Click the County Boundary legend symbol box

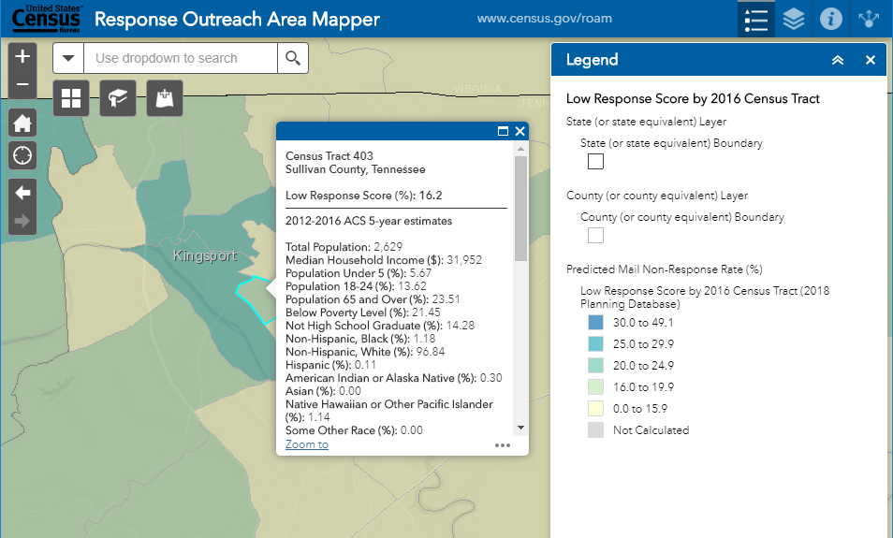coord(595,235)
